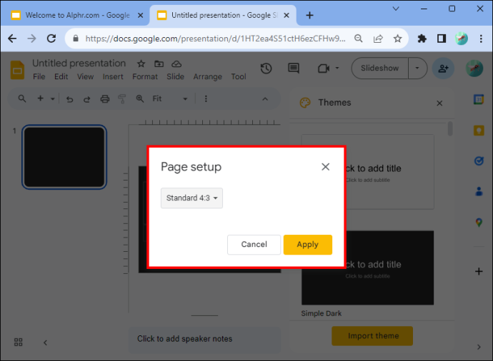Open Google Calendar side panel icon
The height and width of the screenshot is (361, 493).
479,100
